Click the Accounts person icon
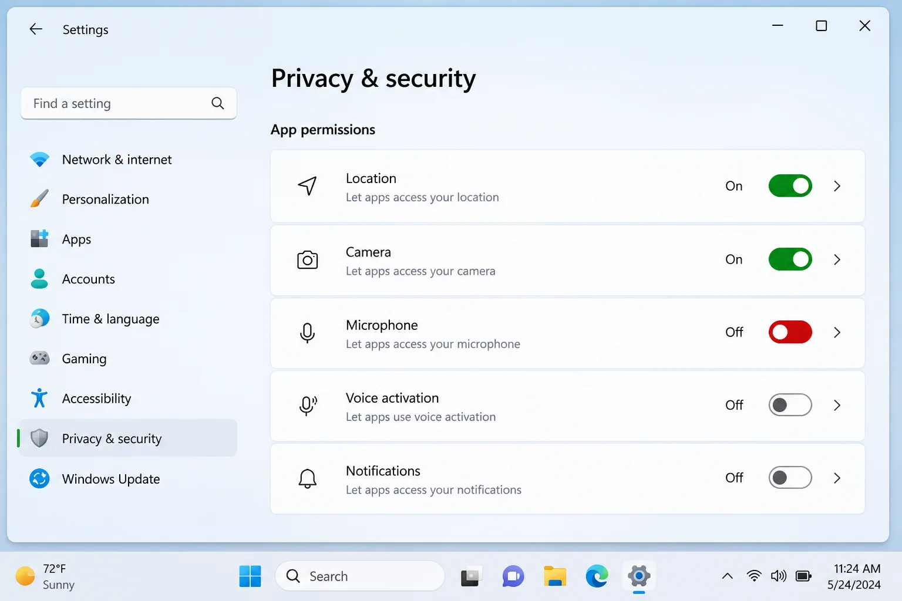This screenshot has width=902, height=601. 39,279
